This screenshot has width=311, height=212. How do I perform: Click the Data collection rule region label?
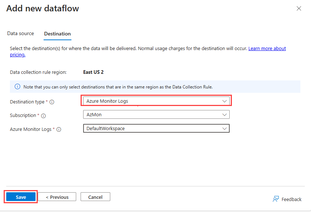[x=38, y=72]
